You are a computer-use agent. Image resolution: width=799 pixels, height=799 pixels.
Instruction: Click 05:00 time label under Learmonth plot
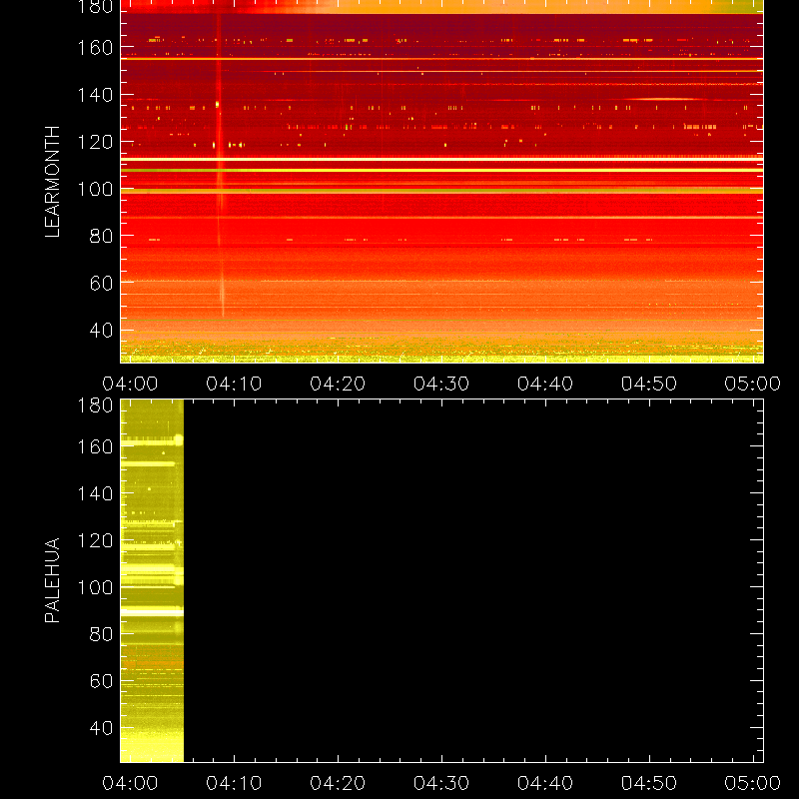[753, 384]
